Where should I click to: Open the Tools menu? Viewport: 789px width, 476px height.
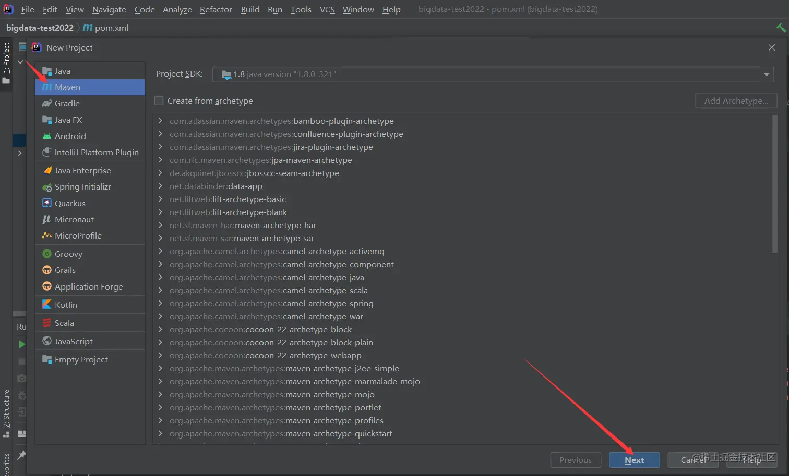(301, 9)
